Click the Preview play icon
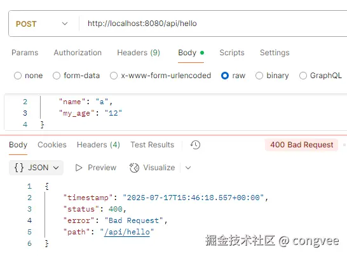The width and height of the screenshot is (347, 256). [79, 168]
